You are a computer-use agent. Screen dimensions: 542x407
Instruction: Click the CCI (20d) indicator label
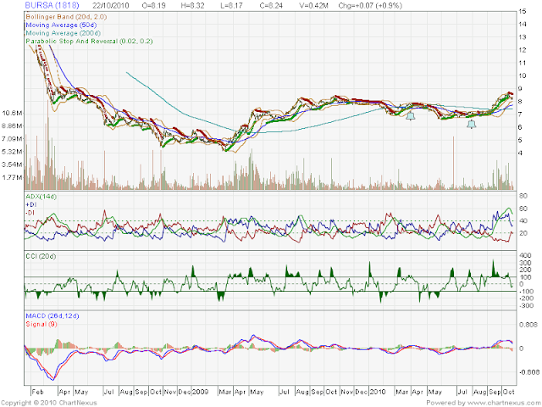tap(41, 256)
